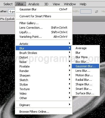Expand the Distort filter submenu
The width and height of the screenshot is (105, 118).
click(x=43, y=57)
